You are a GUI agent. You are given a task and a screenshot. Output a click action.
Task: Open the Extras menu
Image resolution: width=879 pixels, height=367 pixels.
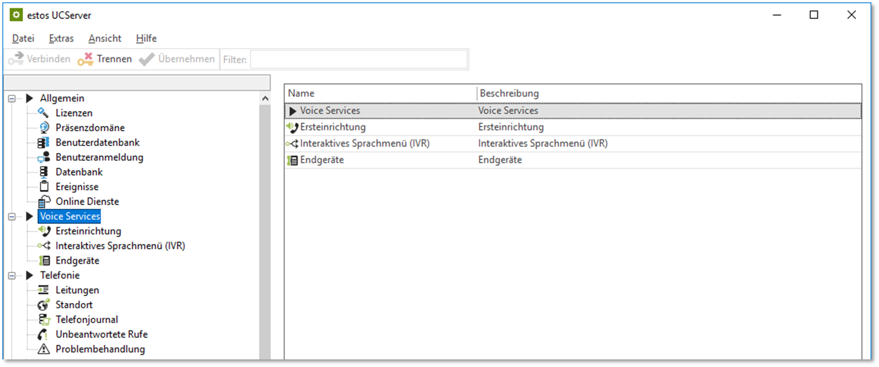pyautogui.click(x=61, y=38)
